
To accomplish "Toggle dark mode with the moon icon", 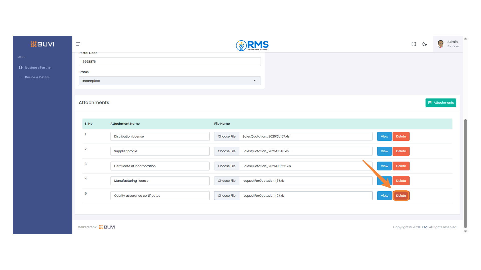I will coord(424,44).
